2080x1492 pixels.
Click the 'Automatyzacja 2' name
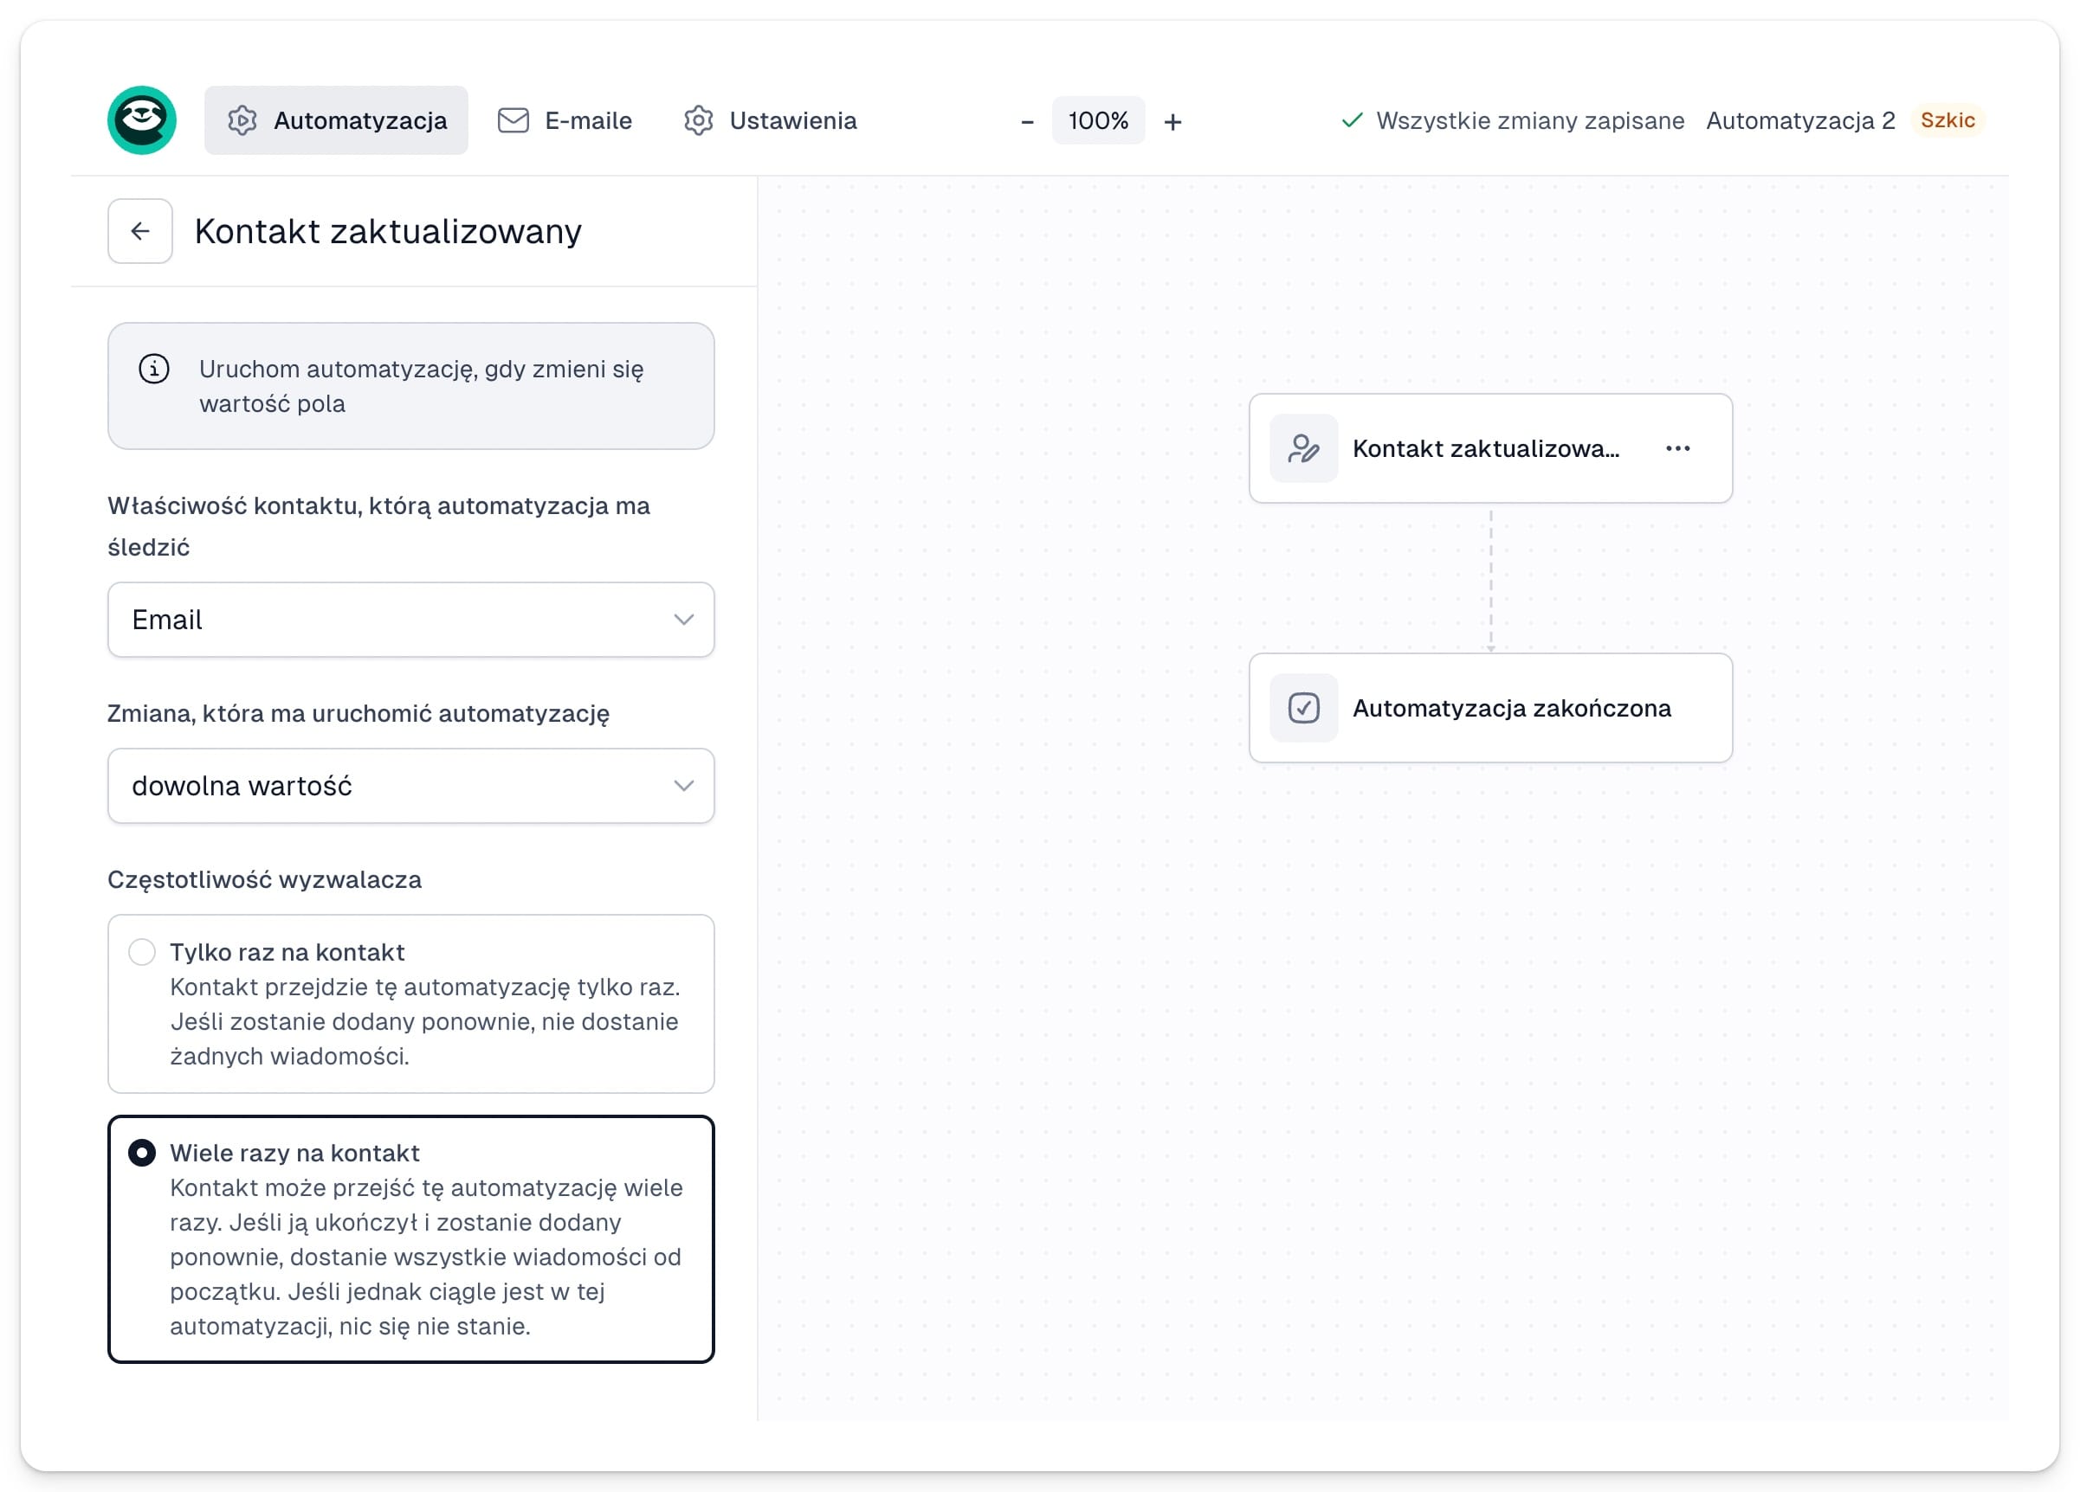(x=1799, y=120)
